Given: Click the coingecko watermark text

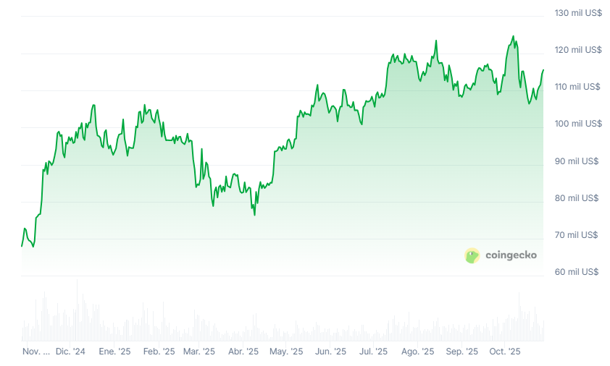Looking at the screenshot, I should [x=511, y=255].
